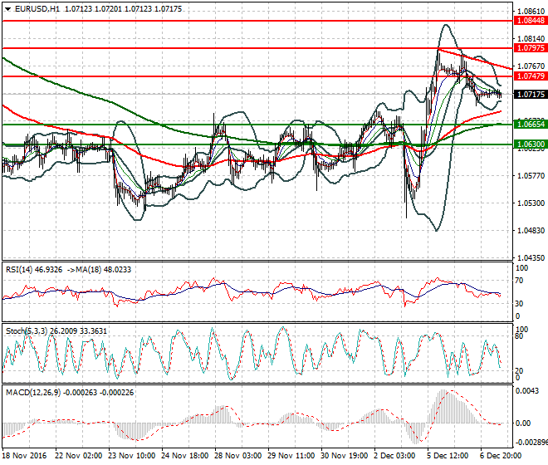
Task: Click the 30 Nov 19:00 time axis label
Action: (x=345, y=456)
